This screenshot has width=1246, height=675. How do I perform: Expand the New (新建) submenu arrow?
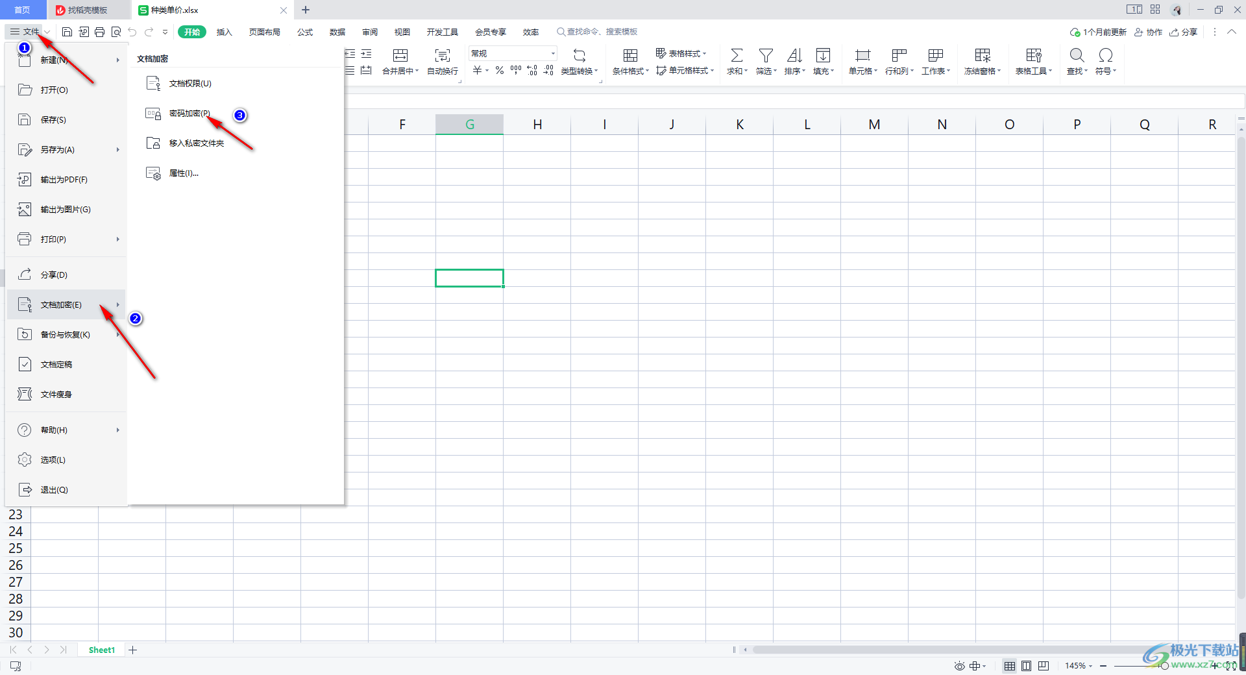point(117,60)
